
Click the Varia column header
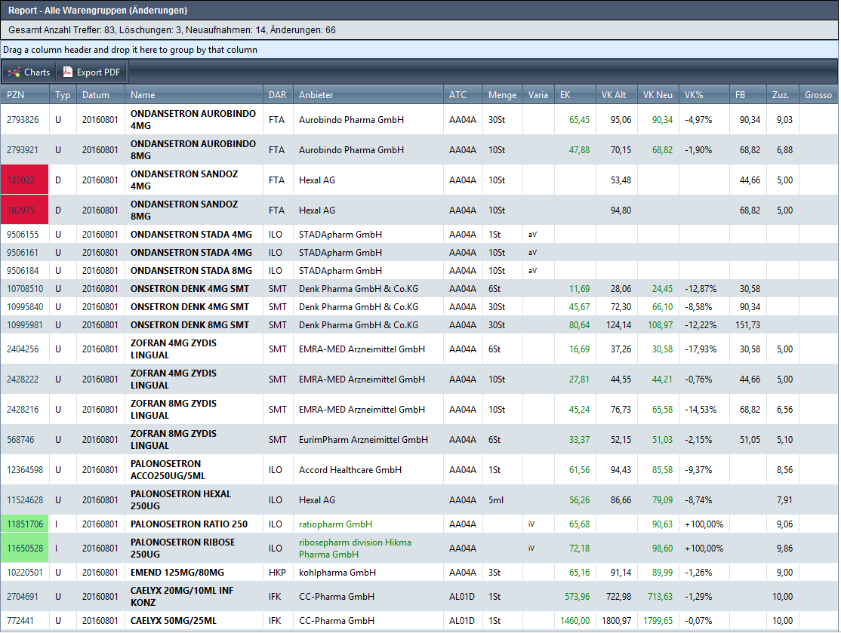tap(538, 95)
